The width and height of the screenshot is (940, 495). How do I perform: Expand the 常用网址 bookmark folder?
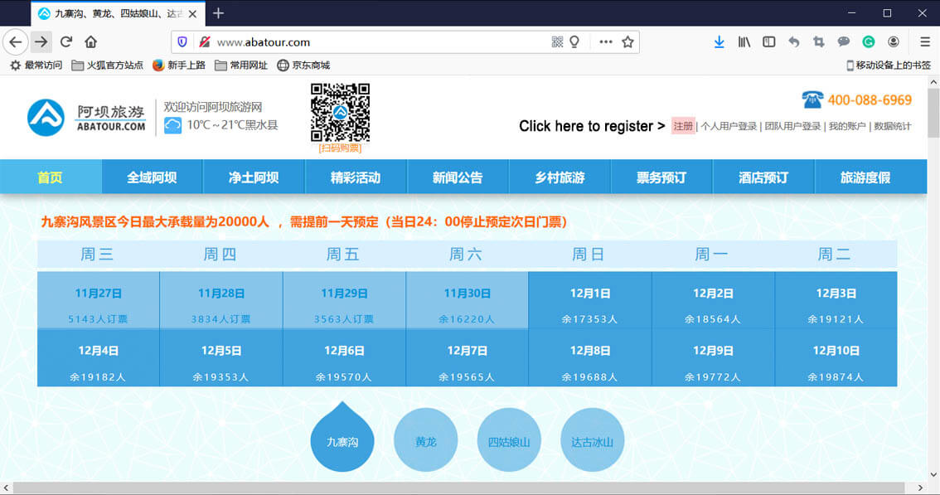click(241, 65)
